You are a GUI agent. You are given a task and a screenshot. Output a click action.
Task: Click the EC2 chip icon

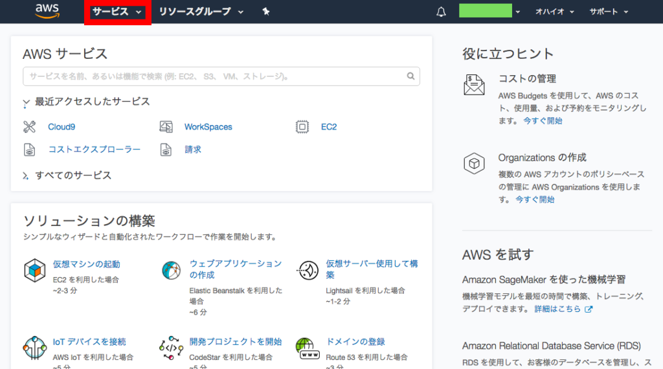pyautogui.click(x=302, y=127)
